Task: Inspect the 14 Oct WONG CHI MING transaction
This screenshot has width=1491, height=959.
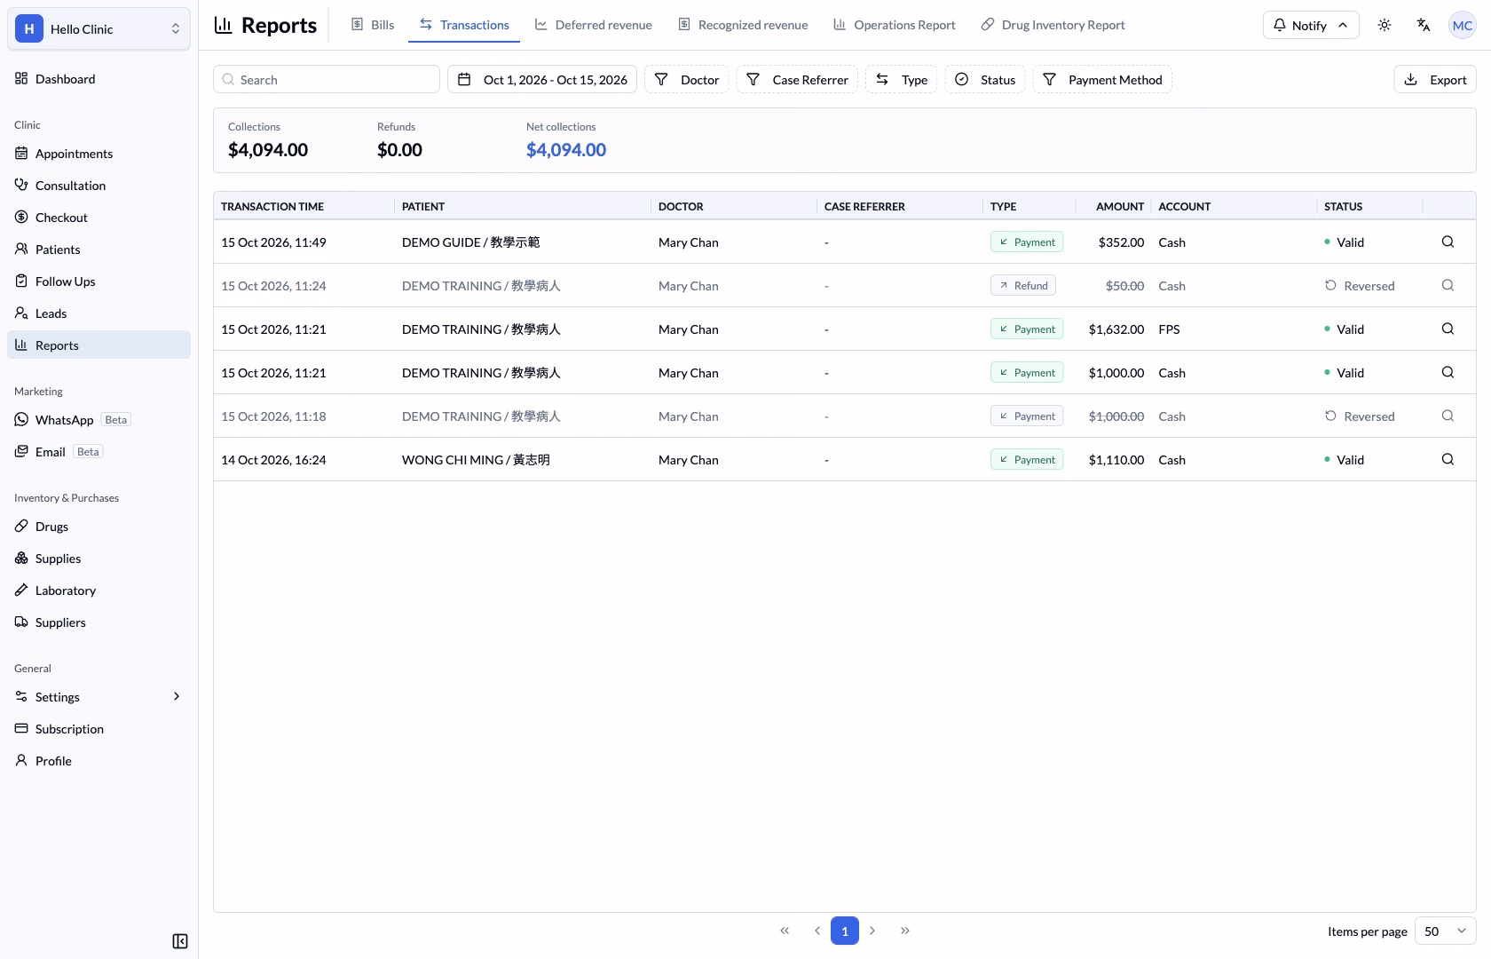Action: pos(1448,459)
